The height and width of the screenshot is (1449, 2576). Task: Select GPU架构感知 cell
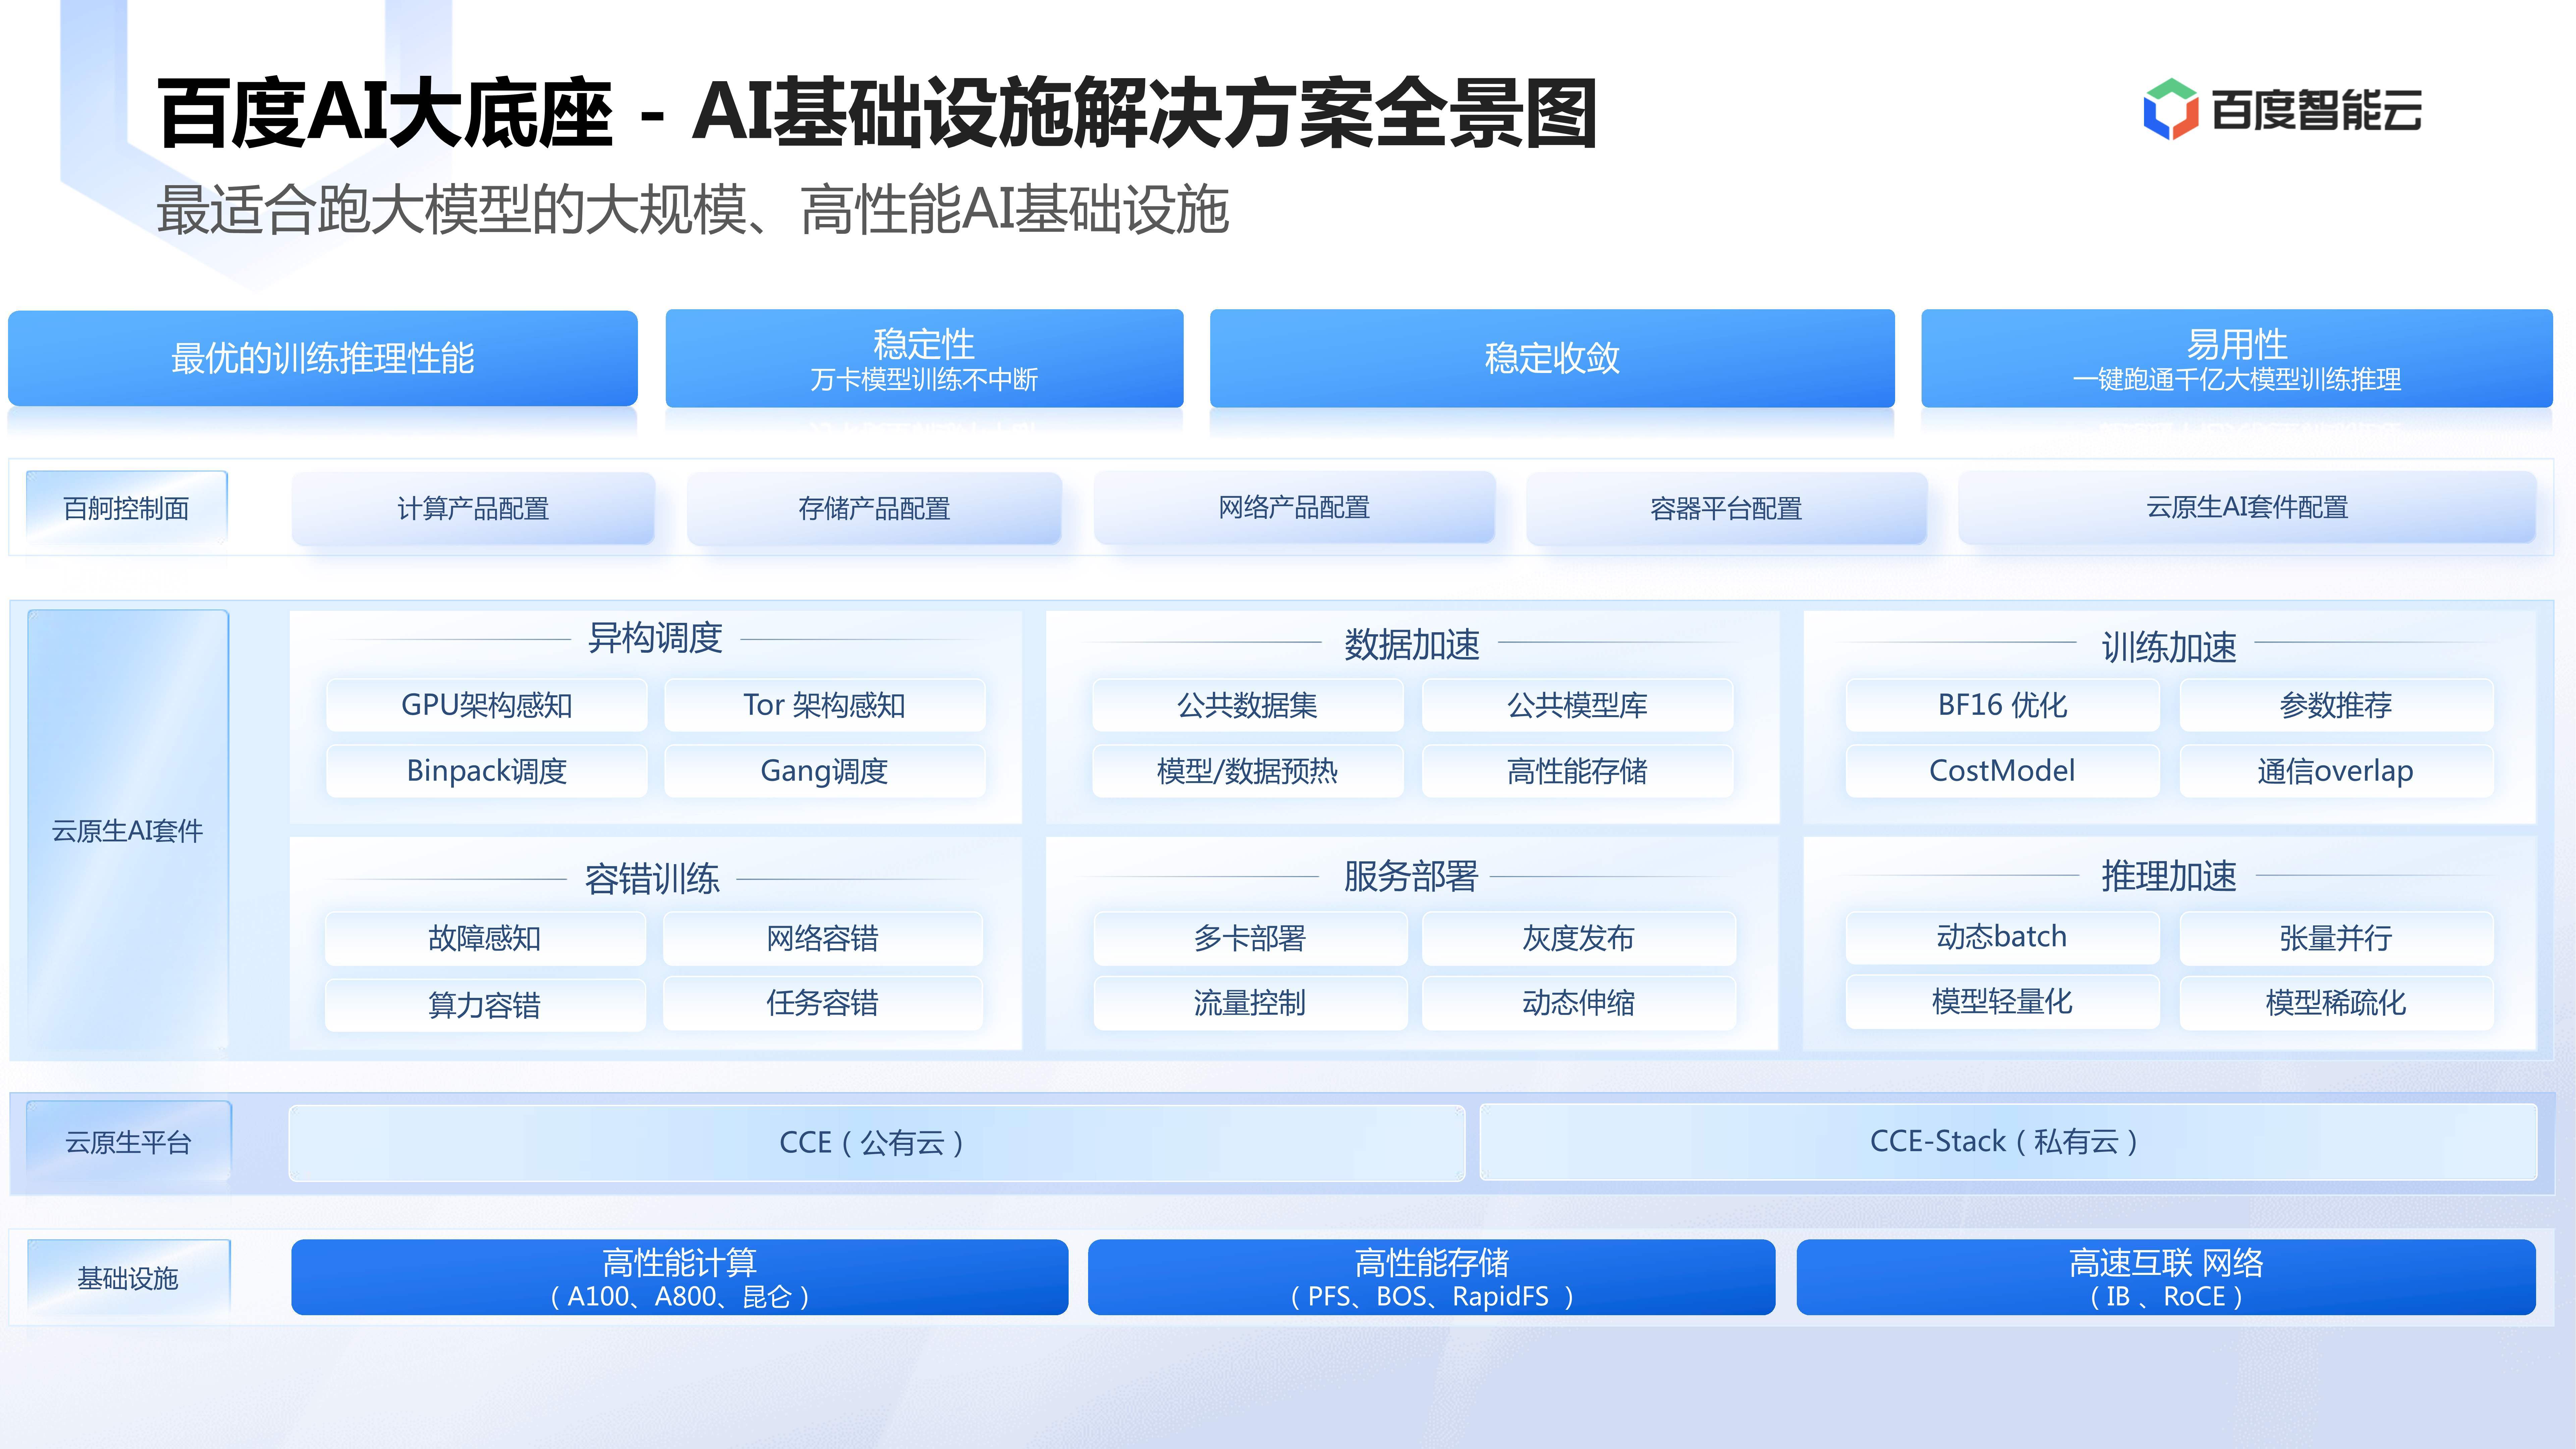click(x=487, y=705)
